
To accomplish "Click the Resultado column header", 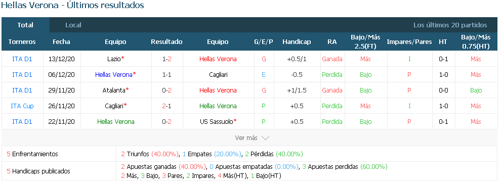I will coord(167,42).
